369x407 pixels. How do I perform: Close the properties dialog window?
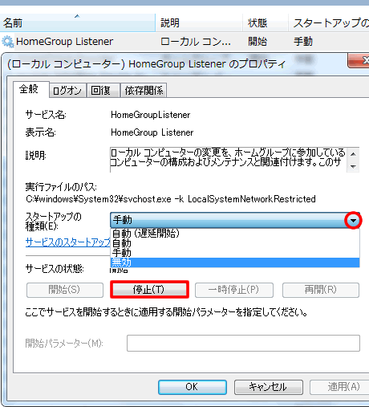tap(359, 61)
